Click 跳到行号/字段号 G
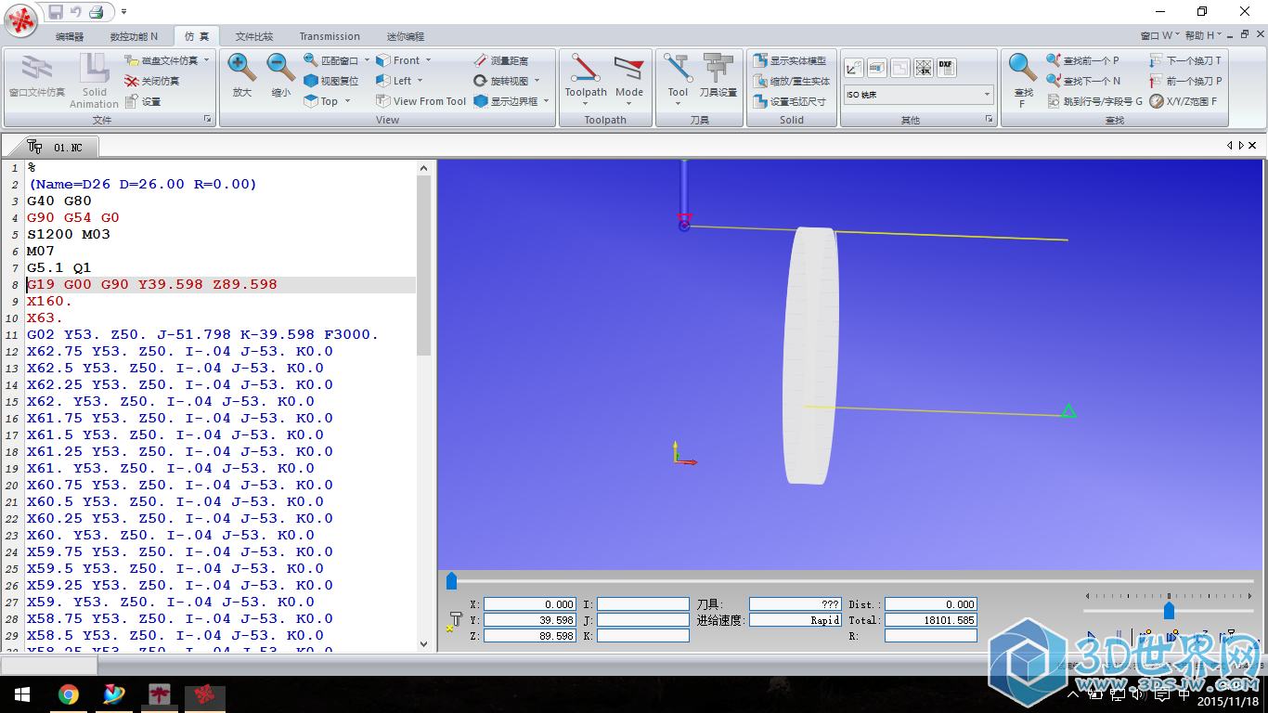Screen dimensions: 1268x713 1095,101
